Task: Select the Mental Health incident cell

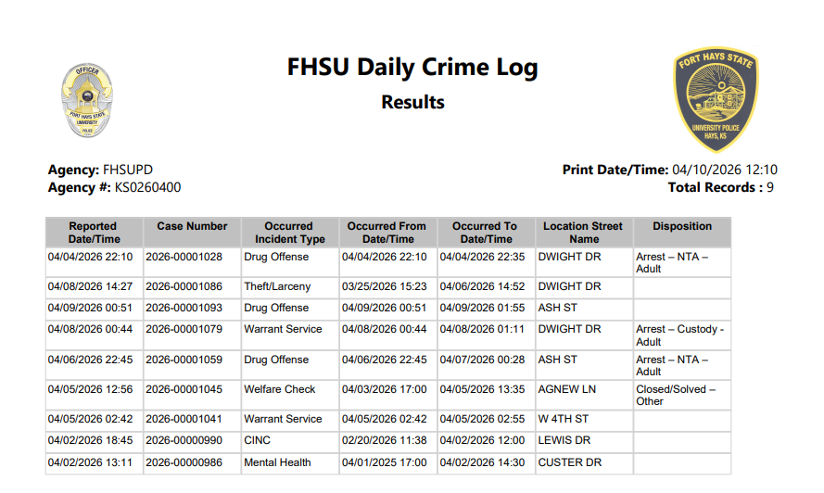Action: (x=277, y=462)
